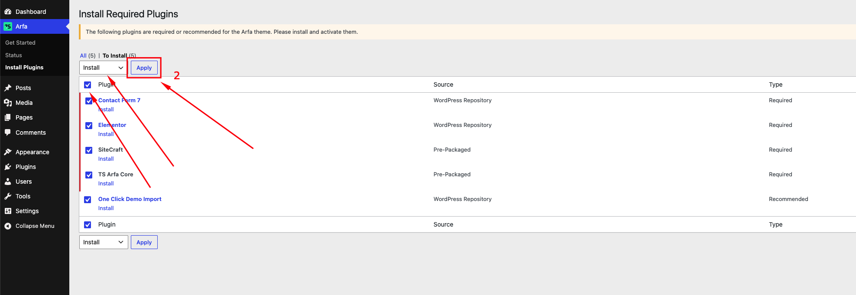The image size is (856, 295).
Task: Click the Tools wrench icon
Action: pyautogui.click(x=8, y=196)
